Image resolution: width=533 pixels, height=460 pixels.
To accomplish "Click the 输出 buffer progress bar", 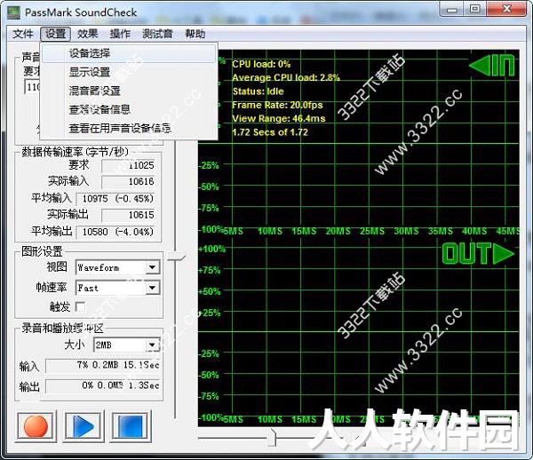I will [x=103, y=385].
